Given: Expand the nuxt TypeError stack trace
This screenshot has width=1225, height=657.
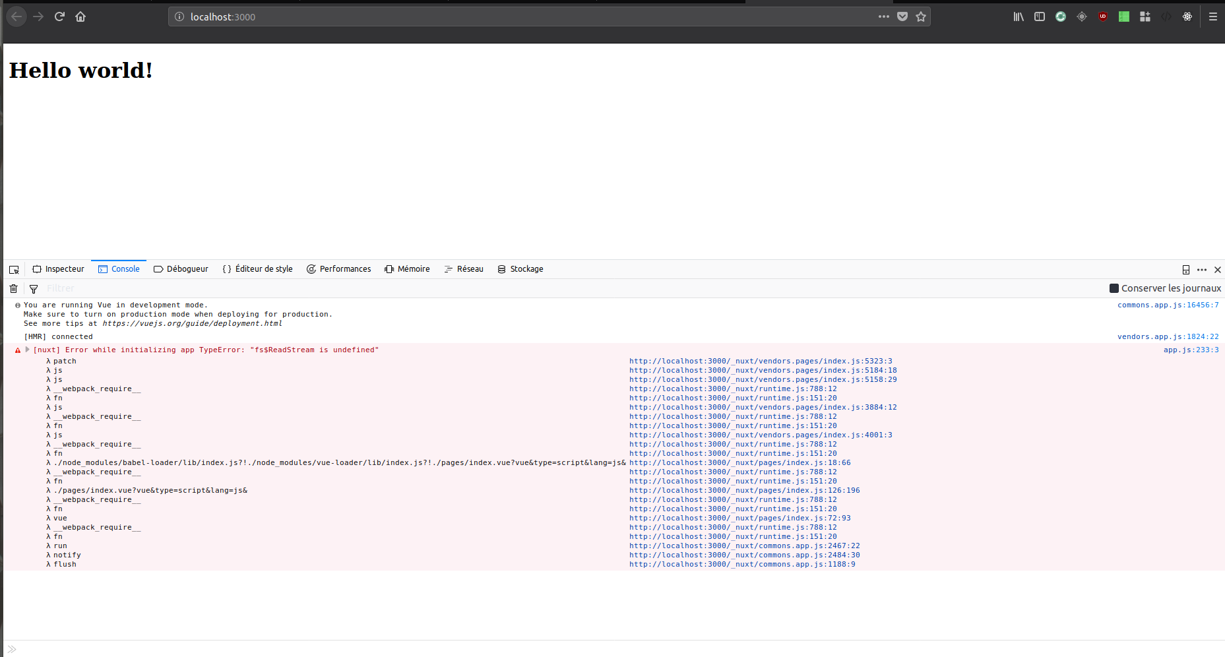Looking at the screenshot, I should (27, 350).
